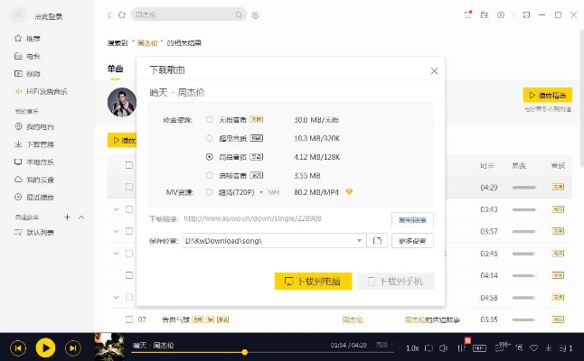Screen dimensions: 584x361
Task: Select 高品音质 4.12 MB/128K radio option
Action: click(x=210, y=157)
